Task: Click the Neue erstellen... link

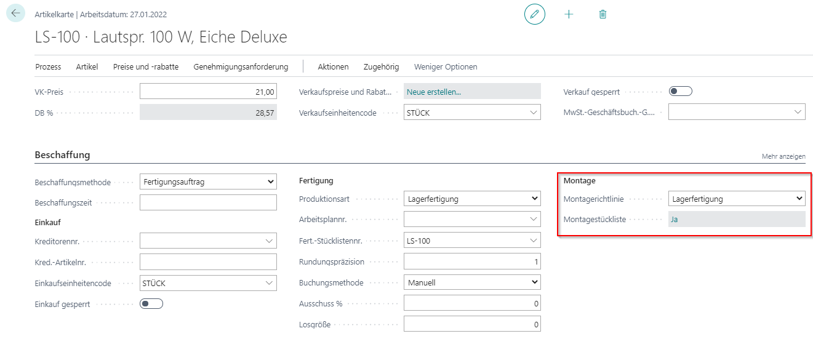Action: (434, 92)
